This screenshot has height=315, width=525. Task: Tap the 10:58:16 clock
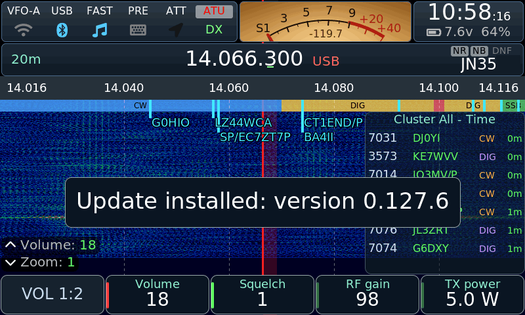pyautogui.click(x=469, y=12)
